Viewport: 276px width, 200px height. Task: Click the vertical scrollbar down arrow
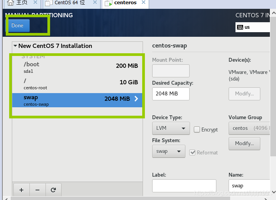[274, 192]
